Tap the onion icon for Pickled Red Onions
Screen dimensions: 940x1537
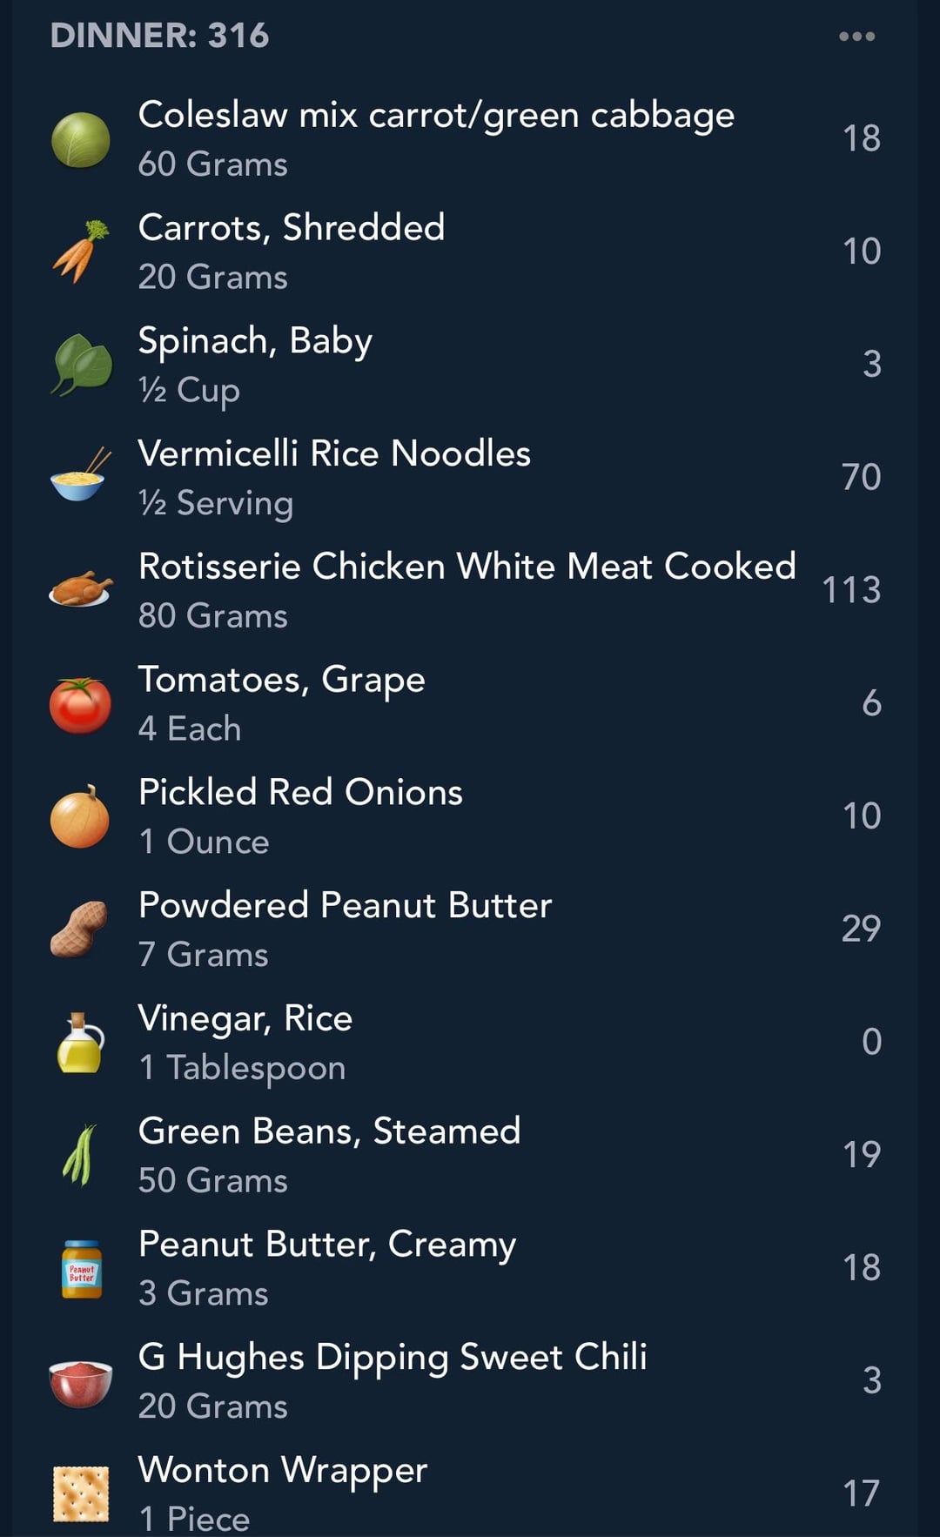pos(80,816)
